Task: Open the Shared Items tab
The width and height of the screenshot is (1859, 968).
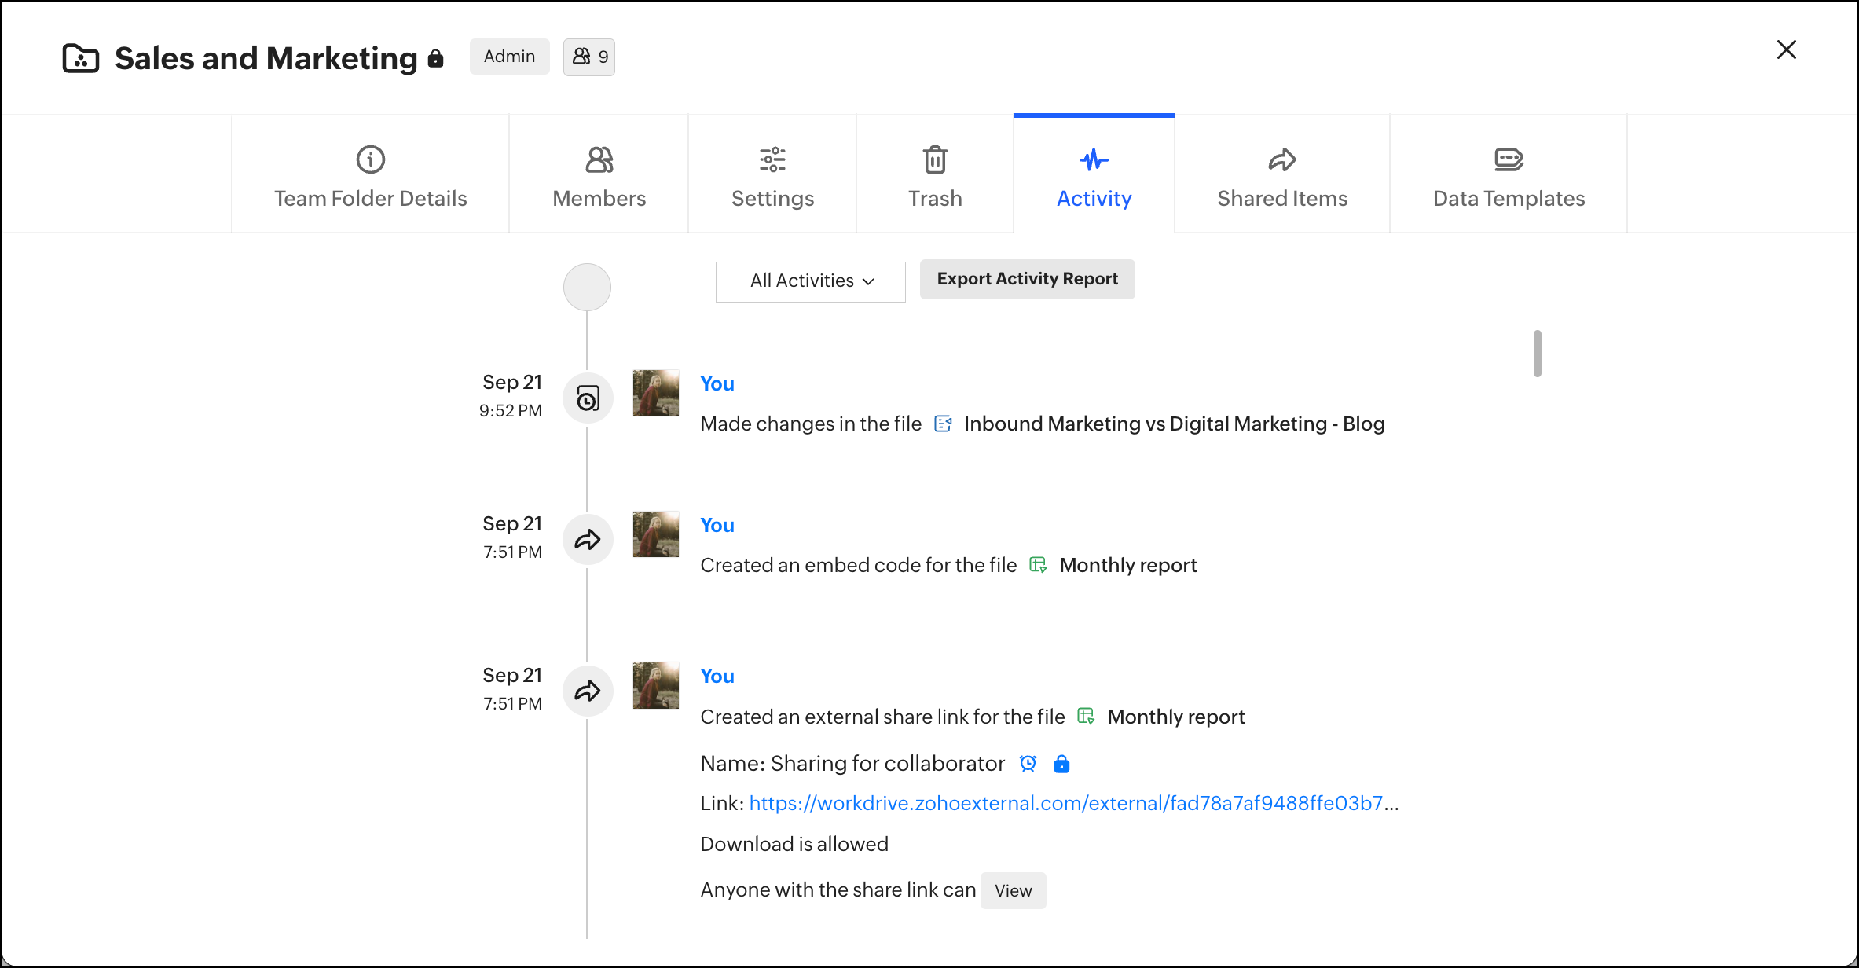Action: point(1282,175)
